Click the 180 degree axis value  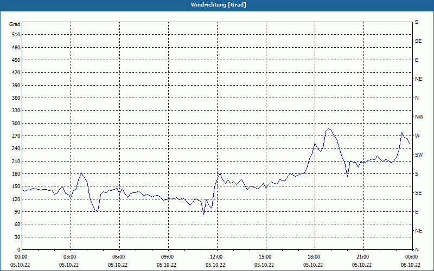tap(16, 173)
